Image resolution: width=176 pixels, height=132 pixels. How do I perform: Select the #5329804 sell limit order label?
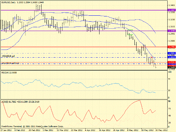point(10,63)
